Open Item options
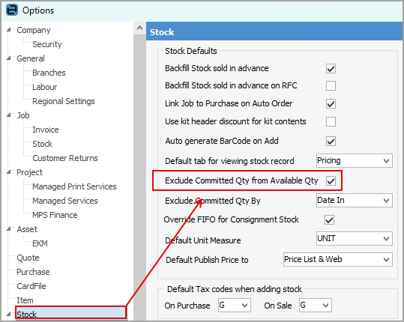Image resolution: width=404 pixels, height=322 pixels. click(25, 300)
